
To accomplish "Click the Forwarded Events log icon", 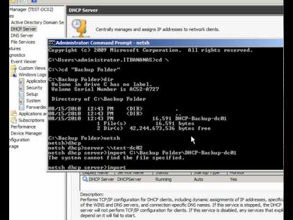I will tap(21, 108).
